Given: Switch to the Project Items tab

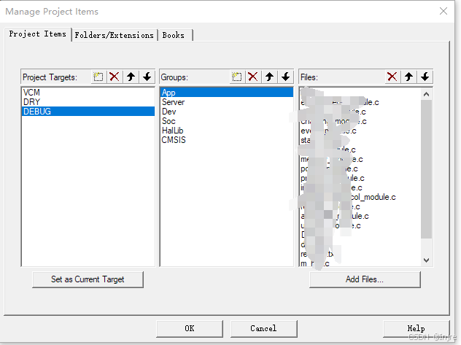Looking at the screenshot, I should 38,34.
